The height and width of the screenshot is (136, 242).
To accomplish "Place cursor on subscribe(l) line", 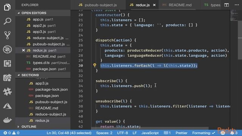I will point(111,81).
